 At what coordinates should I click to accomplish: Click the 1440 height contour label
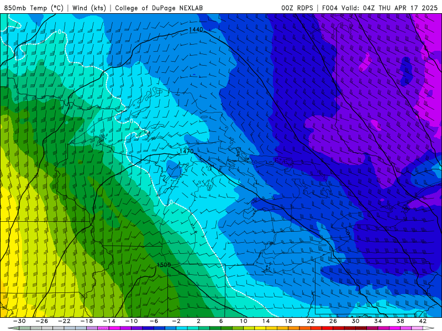click(196, 30)
